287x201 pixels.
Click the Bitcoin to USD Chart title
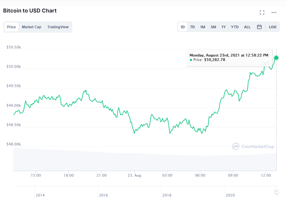point(30,11)
